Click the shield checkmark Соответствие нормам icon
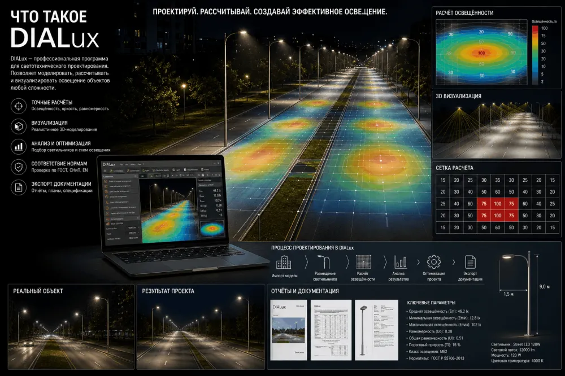The width and height of the screenshot is (565, 376). 19,167
